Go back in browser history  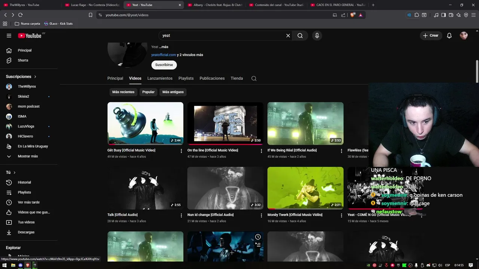click(x=5, y=15)
